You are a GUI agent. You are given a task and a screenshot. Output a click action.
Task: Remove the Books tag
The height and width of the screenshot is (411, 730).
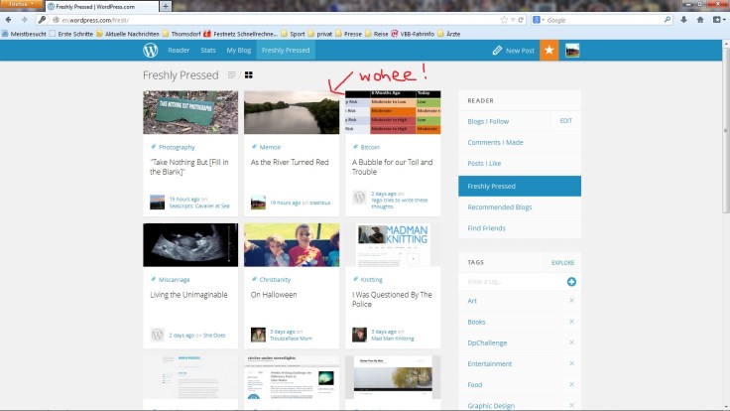click(571, 322)
